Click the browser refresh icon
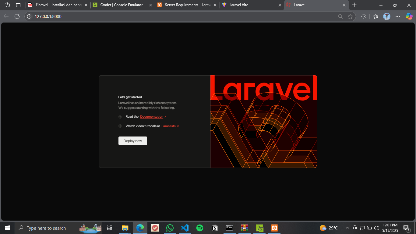 click(17, 16)
